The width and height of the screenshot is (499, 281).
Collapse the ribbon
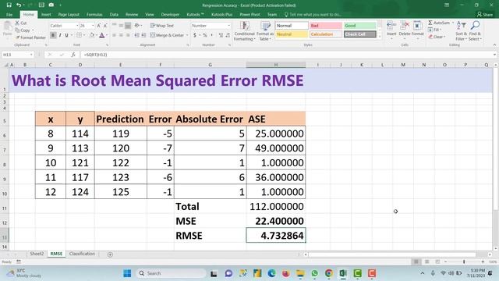[x=494, y=45]
